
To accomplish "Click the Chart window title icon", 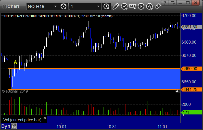I will (5, 6).
